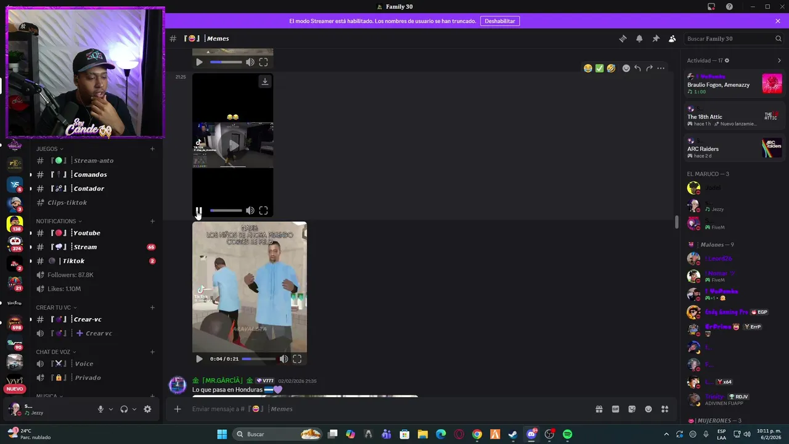Play the bottom 0:04/0:21 video
789x444 pixels.
pos(199,359)
